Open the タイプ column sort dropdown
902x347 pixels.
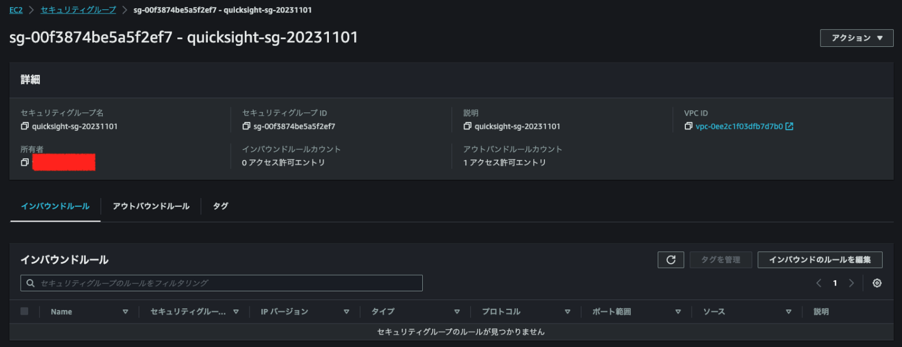(457, 311)
